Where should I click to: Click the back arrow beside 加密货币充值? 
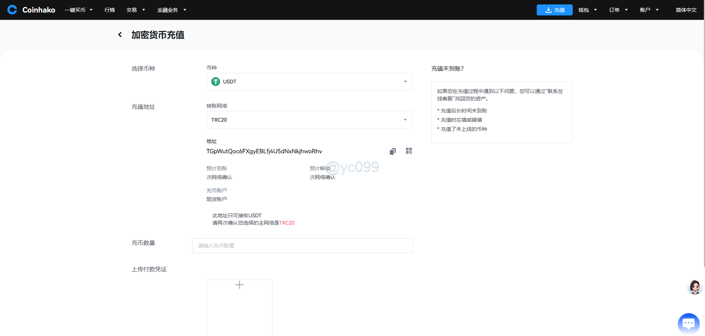[120, 35]
